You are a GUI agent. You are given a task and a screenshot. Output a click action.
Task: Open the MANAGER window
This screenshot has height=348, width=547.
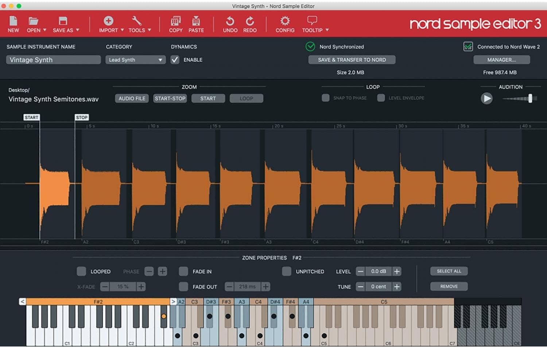(x=501, y=59)
